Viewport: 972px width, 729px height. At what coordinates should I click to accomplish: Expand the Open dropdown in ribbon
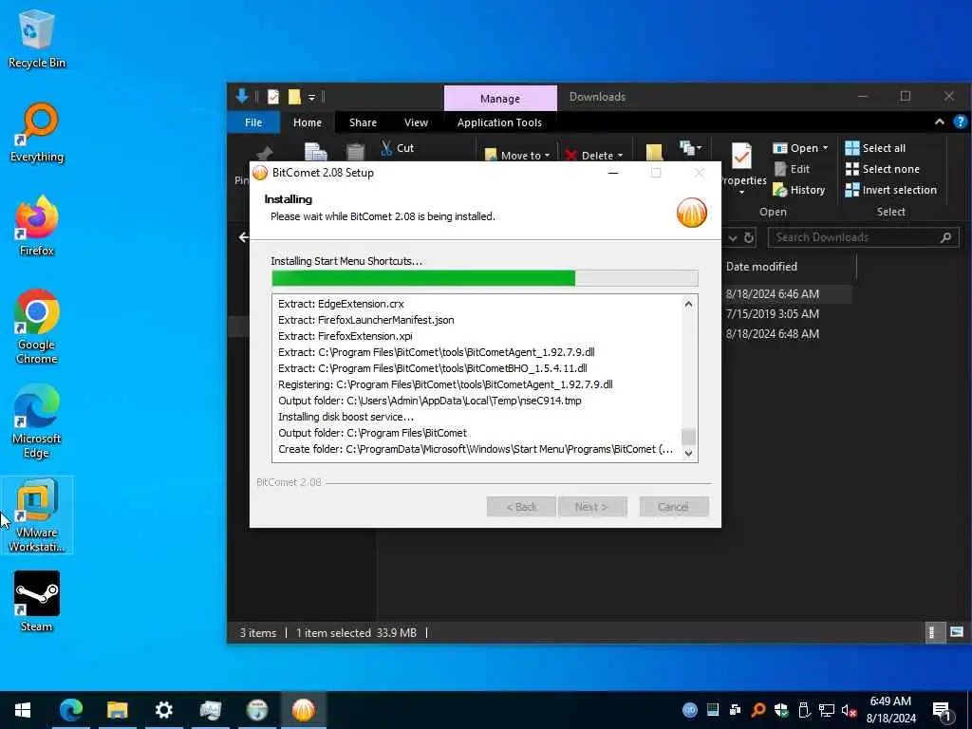825,147
